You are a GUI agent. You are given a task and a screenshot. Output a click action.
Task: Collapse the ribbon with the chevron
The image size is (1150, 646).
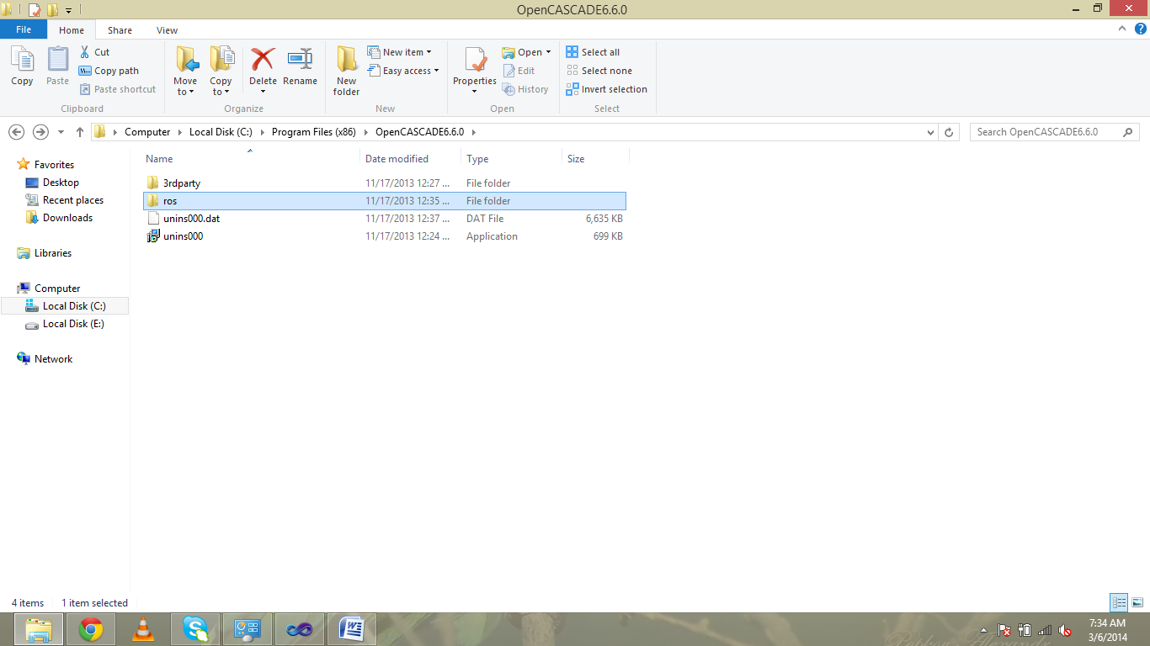coord(1121,29)
